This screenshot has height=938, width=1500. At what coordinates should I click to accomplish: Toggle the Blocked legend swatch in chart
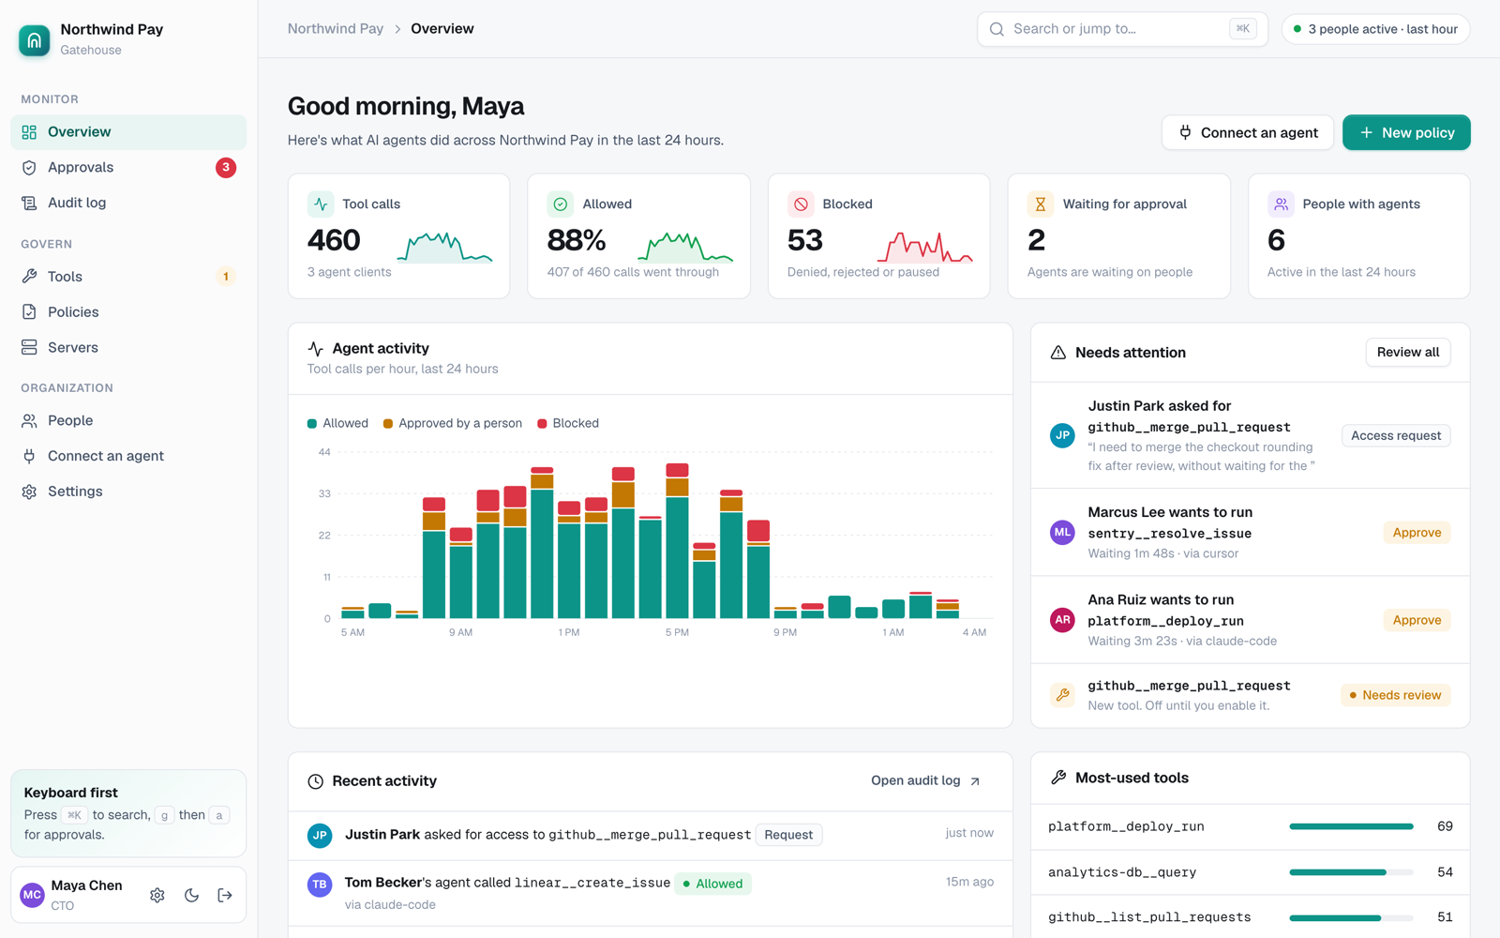pos(542,424)
